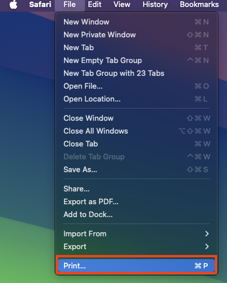Screen dimensions: 227x283
Task: Choose Save As…
Action: tap(136, 170)
